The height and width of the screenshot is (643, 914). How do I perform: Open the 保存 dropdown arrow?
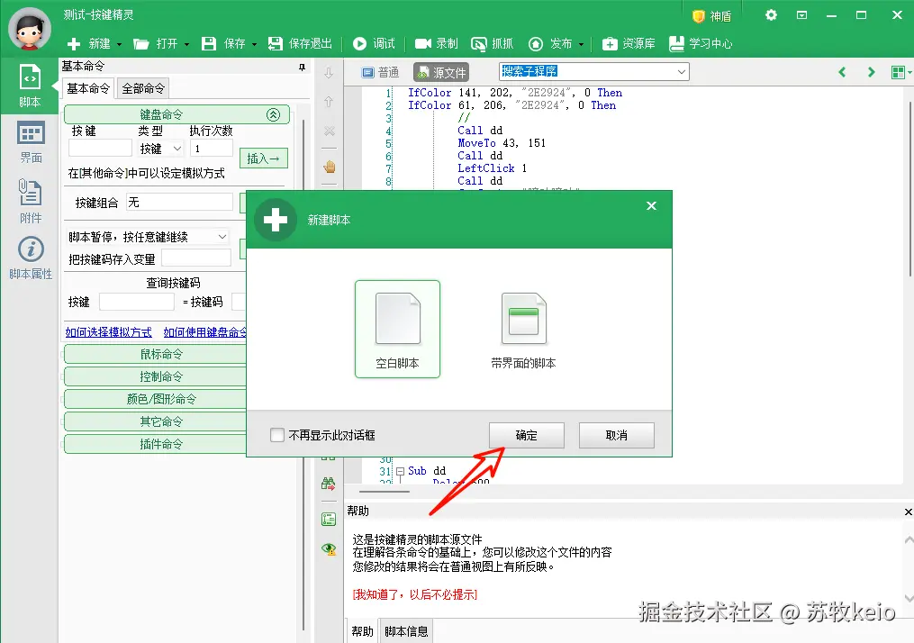click(x=254, y=44)
